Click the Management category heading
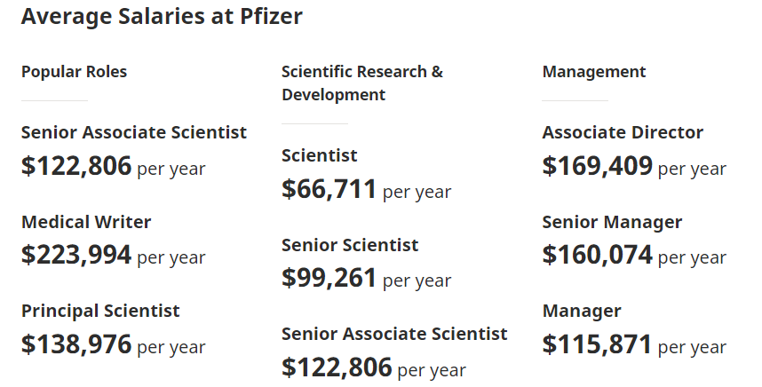This screenshot has height=387, width=762. (594, 72)
